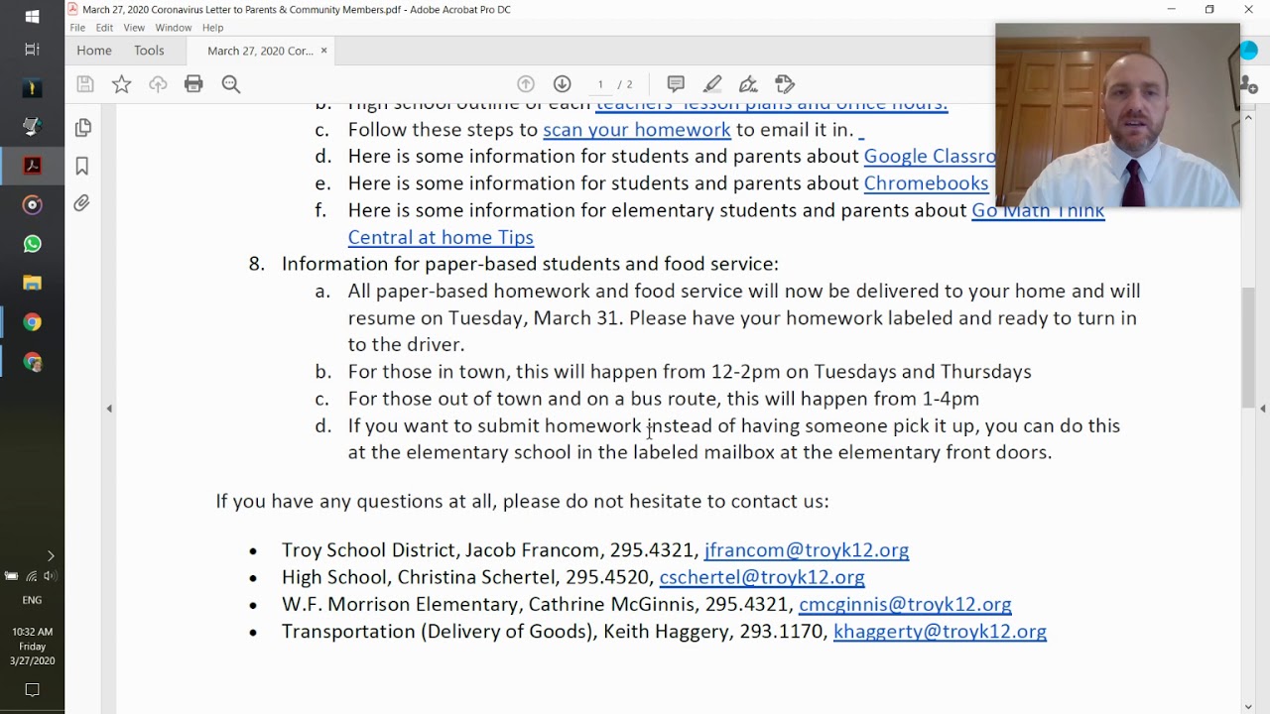Open the Bookmarks panel
The image size is (1270, 714).
pos(82,166)
